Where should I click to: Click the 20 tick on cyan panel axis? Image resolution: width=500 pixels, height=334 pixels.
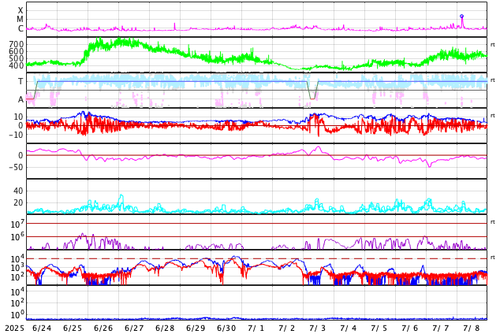pos(18,202)
